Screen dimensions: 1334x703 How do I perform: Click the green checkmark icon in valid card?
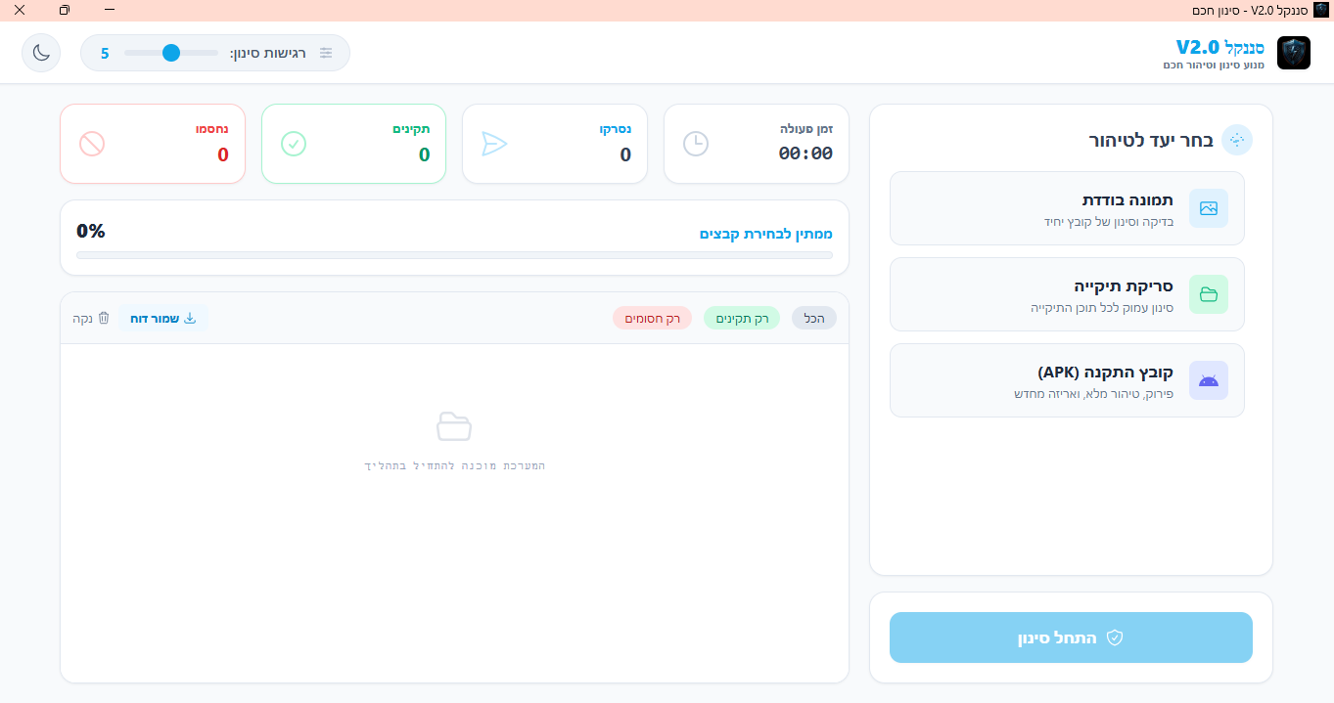pos(294,144)
